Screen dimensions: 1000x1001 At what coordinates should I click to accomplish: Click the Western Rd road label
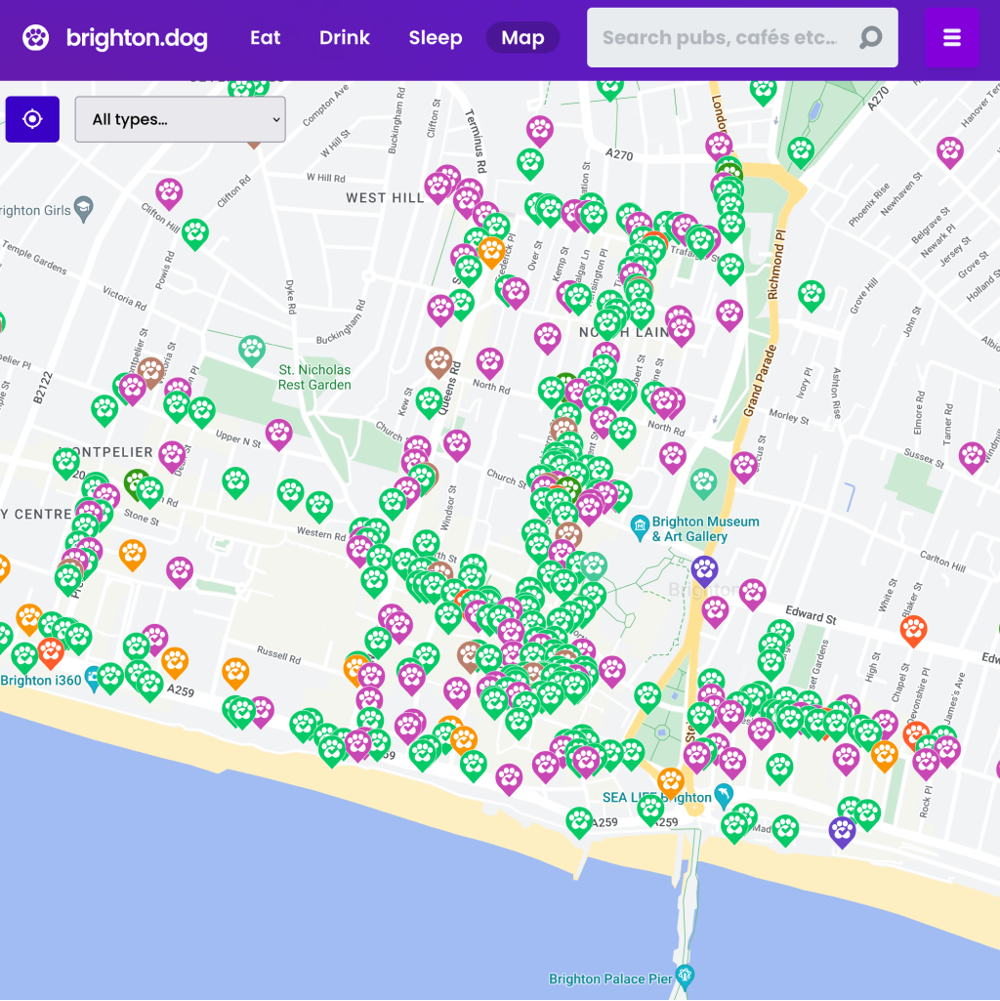321,533
